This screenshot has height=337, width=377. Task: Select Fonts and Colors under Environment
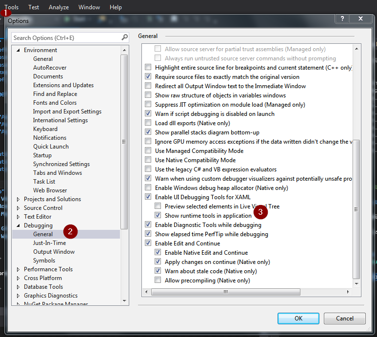tap(55, 103)
